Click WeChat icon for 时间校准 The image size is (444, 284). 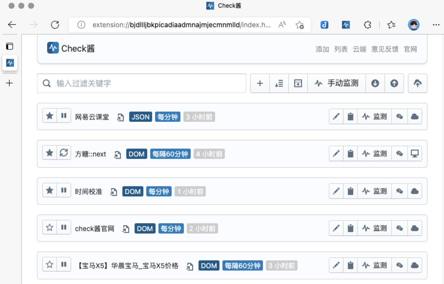[399, 191]
